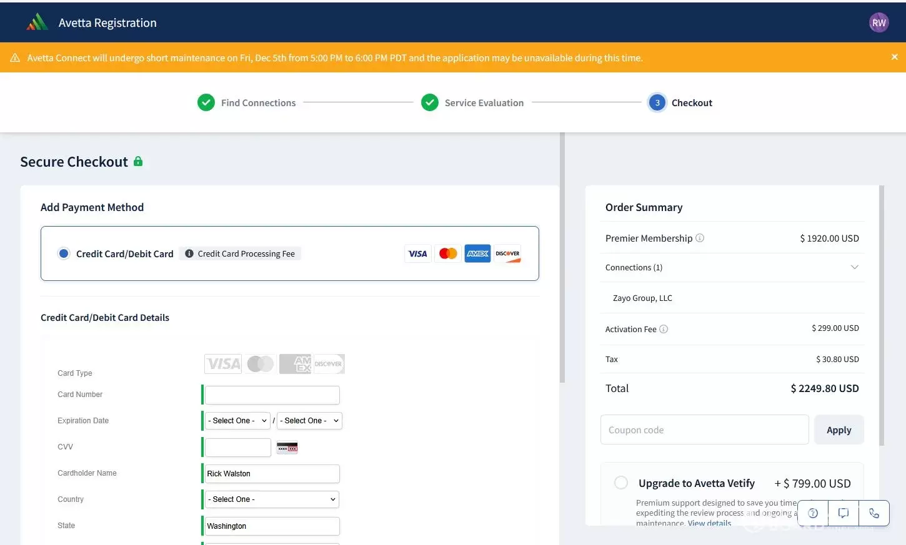Click the CVV card hint icon

point(287,448)
